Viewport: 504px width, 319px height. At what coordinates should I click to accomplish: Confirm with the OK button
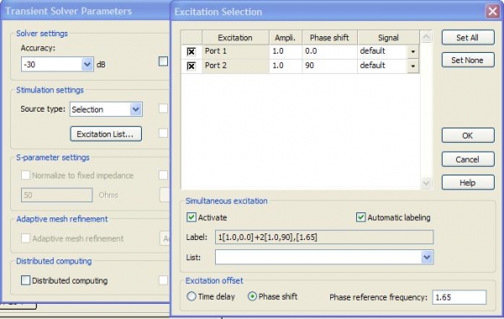pyautogui.click(x=468, y=135)
